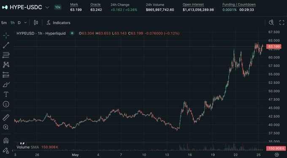This screenshot has height=158, width=287.
Task: Switch to the 1h timeframe
Action: pyautogui.click(x=12, y=23)
